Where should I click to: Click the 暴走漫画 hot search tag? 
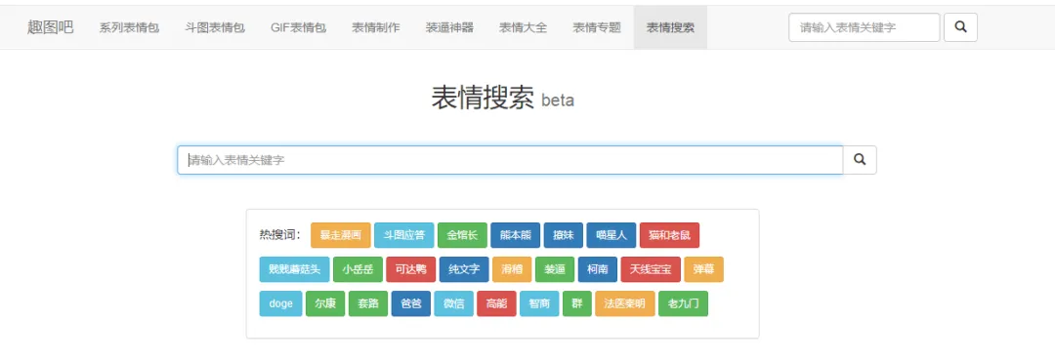click(x=341, y=235)
